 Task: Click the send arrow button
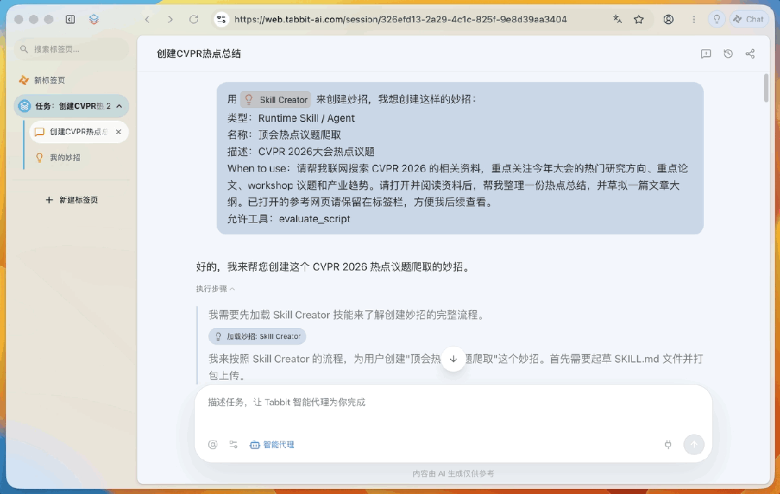pyautogui.click(x=694, y=444)
